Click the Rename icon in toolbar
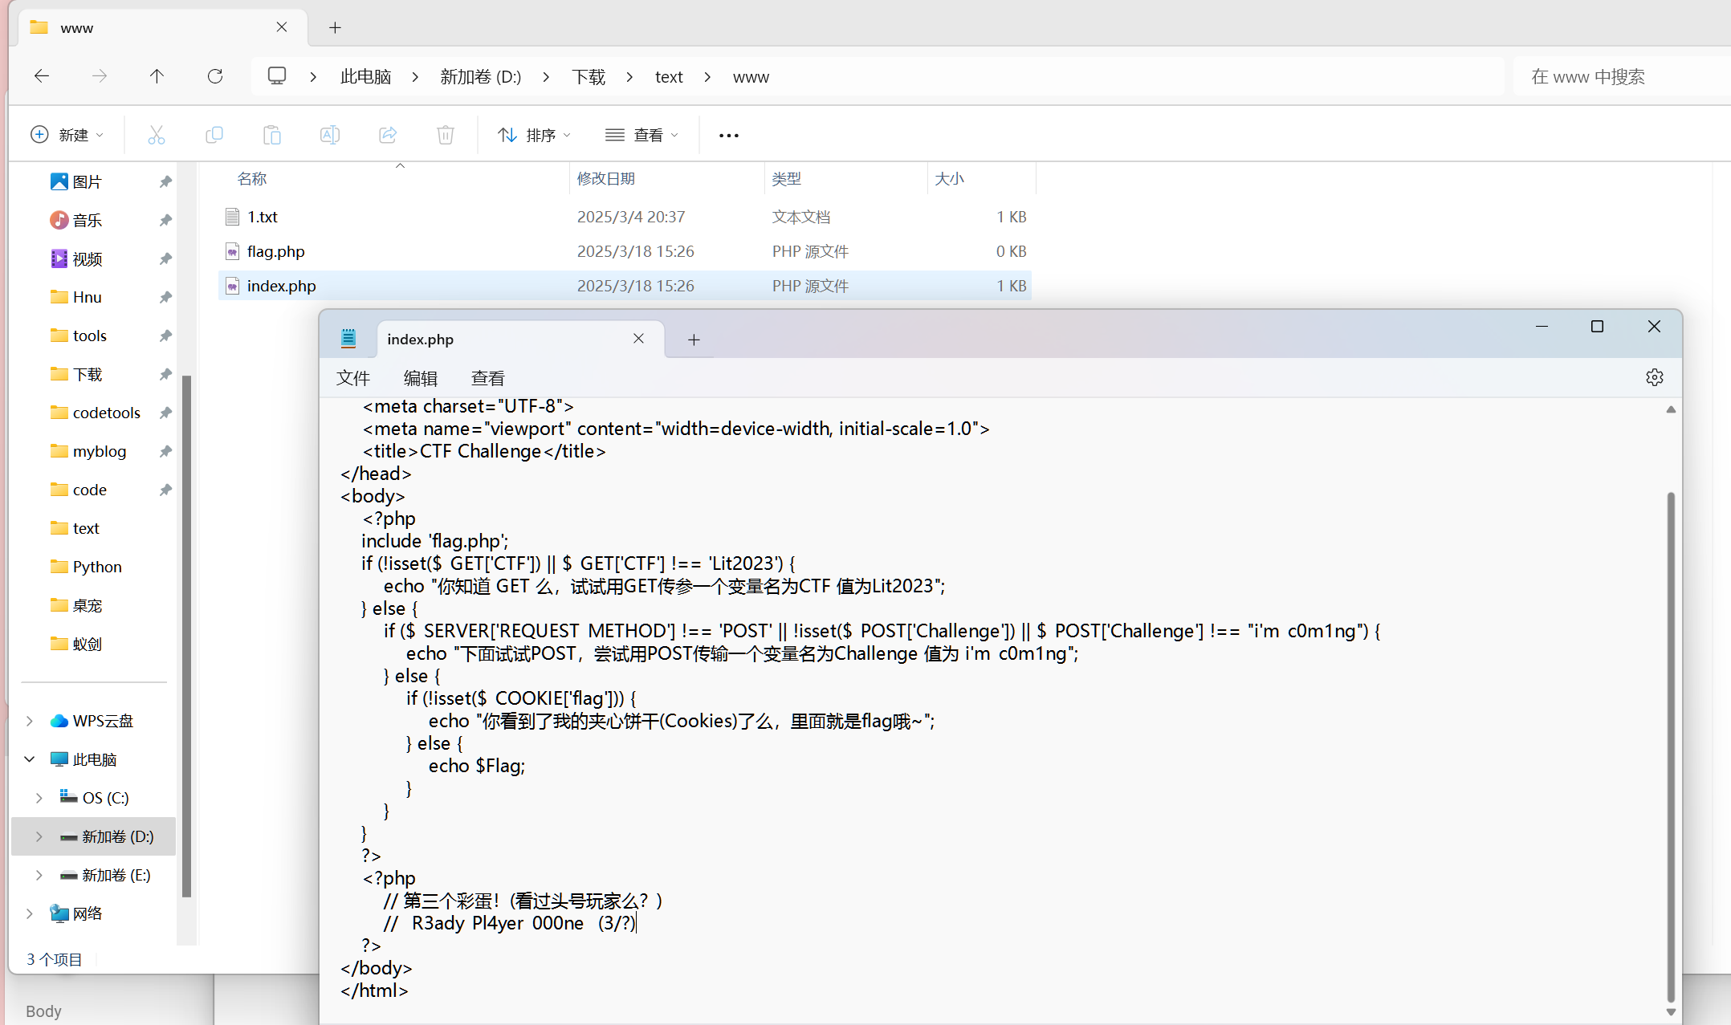1731x1025 pixels. pyautogui.click(x=330, y=135)
